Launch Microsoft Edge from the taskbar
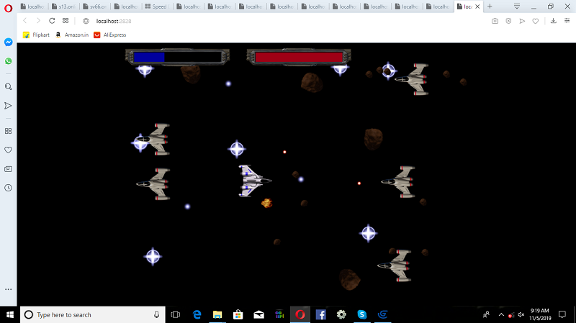 tap(197, 314)
